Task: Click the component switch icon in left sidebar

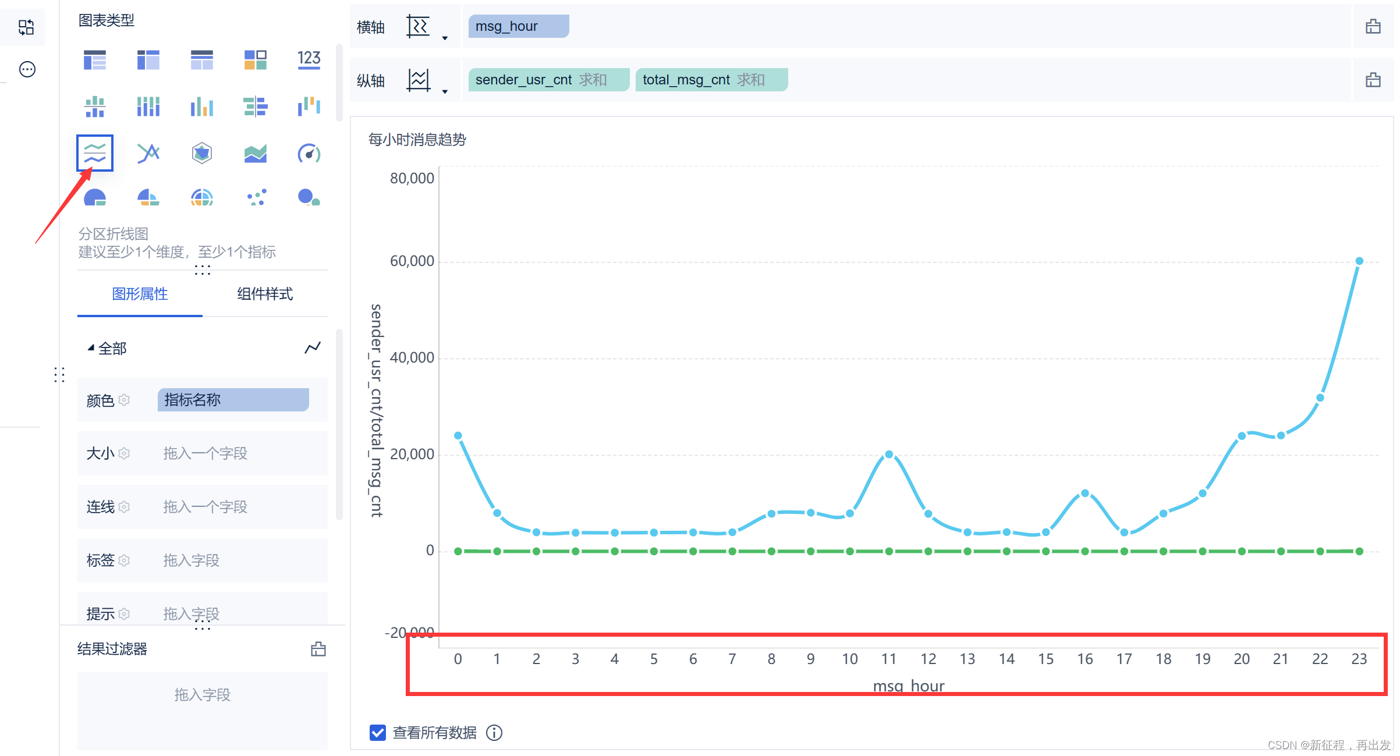Action: point(26,27)
